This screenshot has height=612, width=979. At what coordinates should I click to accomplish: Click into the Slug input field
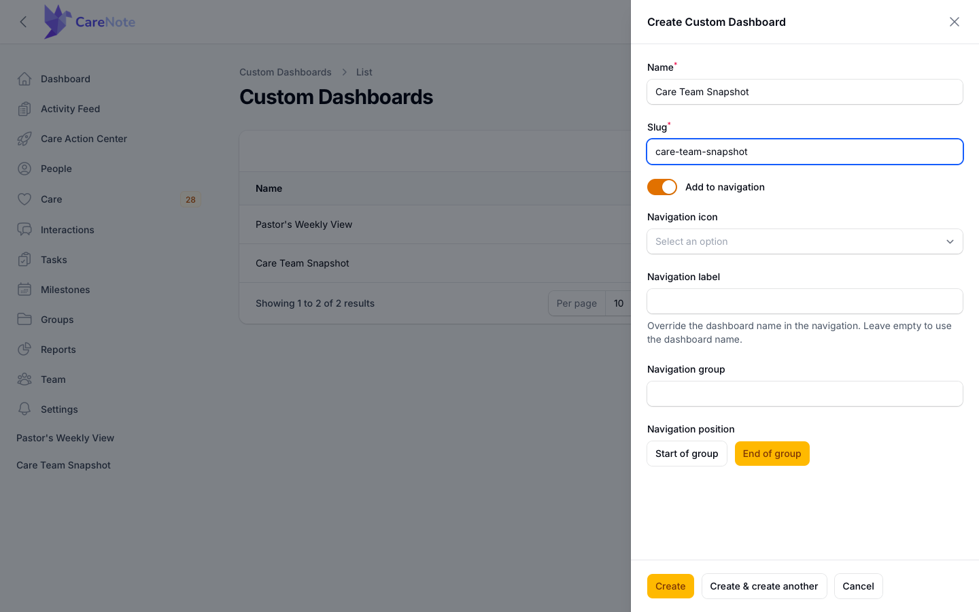coord(805,152)
